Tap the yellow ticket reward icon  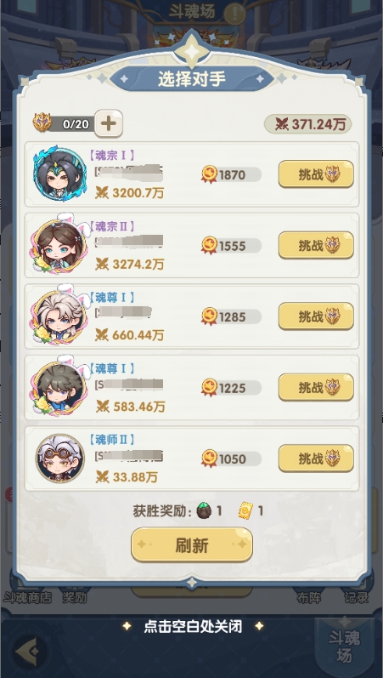[245, 511]
